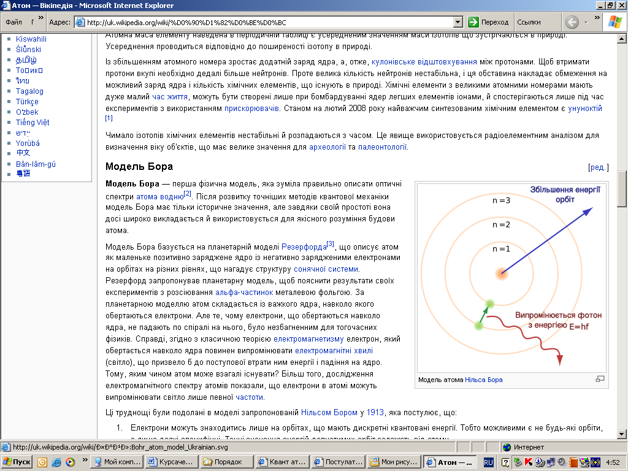Screen dimensions: 628x471
Task: Open the Back button history dropdown arrow
Action: click(586, 23)
